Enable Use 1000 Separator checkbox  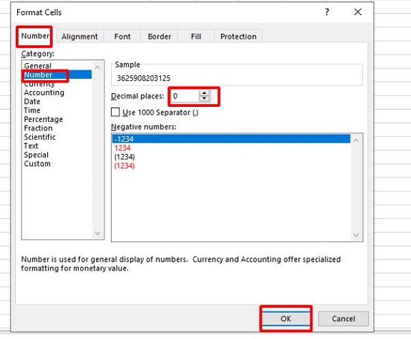point(115,112)
